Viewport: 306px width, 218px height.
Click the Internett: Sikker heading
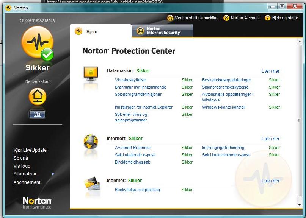coord(125,139)
